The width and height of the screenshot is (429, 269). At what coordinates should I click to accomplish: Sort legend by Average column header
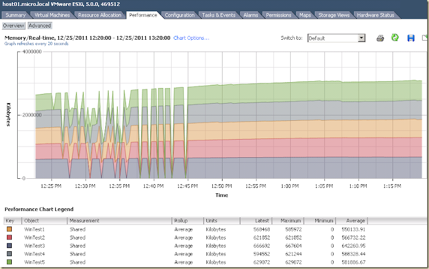[352, 221]
